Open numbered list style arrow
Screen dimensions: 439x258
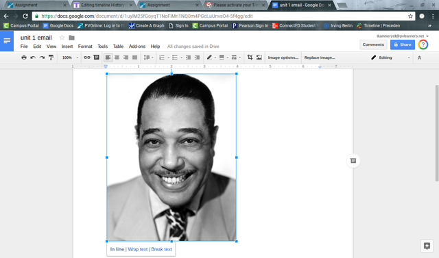(x=168, y=57)
